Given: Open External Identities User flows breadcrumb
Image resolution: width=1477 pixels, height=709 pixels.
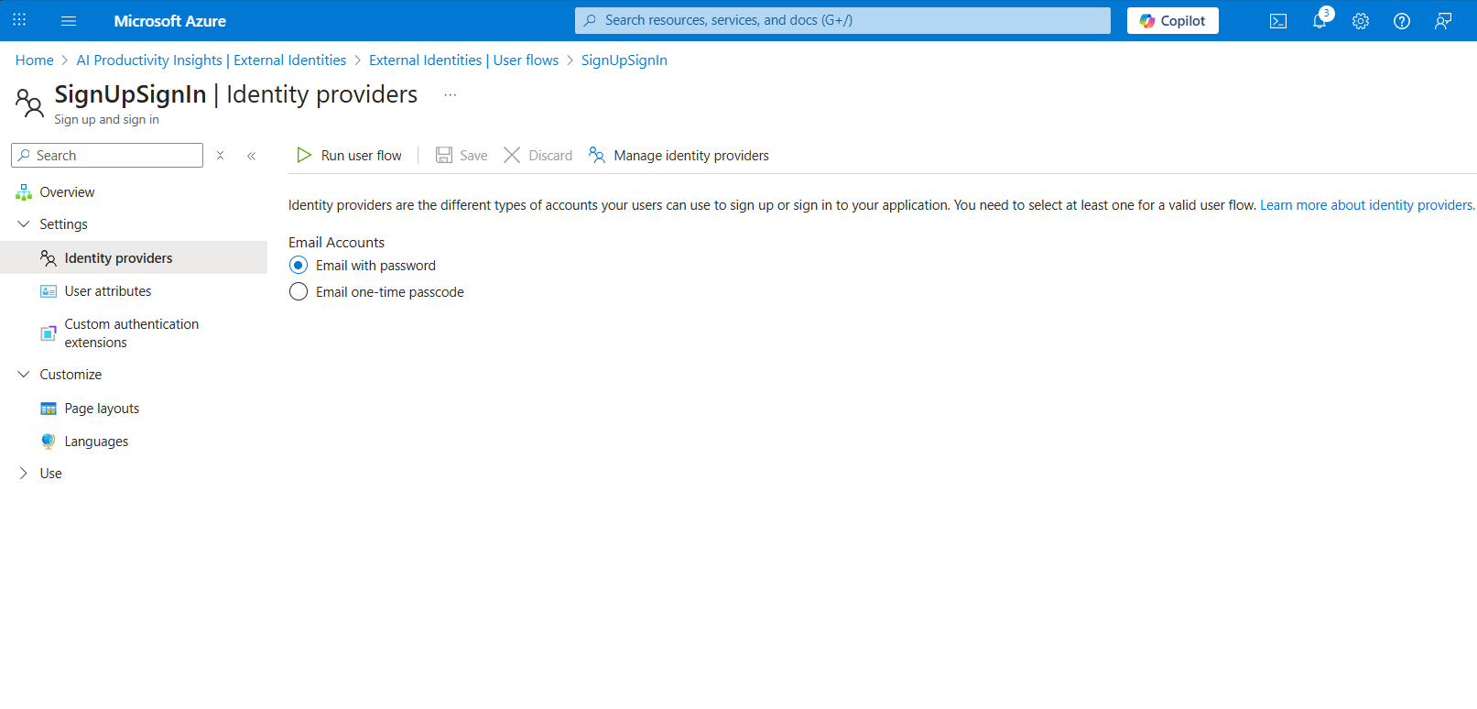Looking at the screenshot, I should pyautogui.click(x=463, y=60).
